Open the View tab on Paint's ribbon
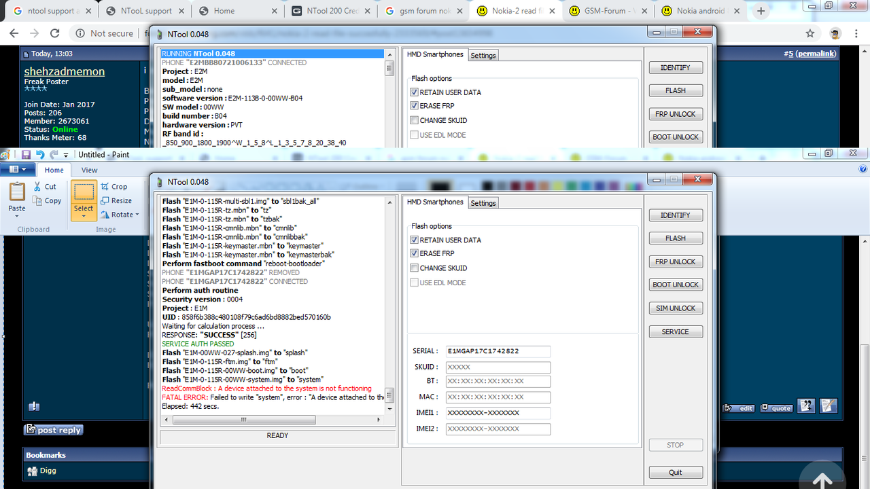 (x=89, y=170)
